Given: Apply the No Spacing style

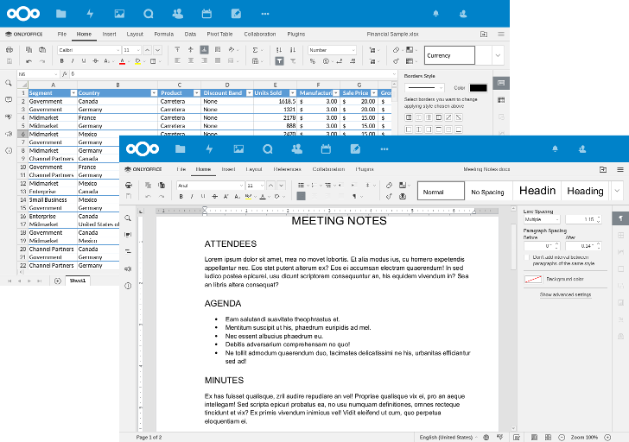Looking at the screenshot, I should coord(487,192).
